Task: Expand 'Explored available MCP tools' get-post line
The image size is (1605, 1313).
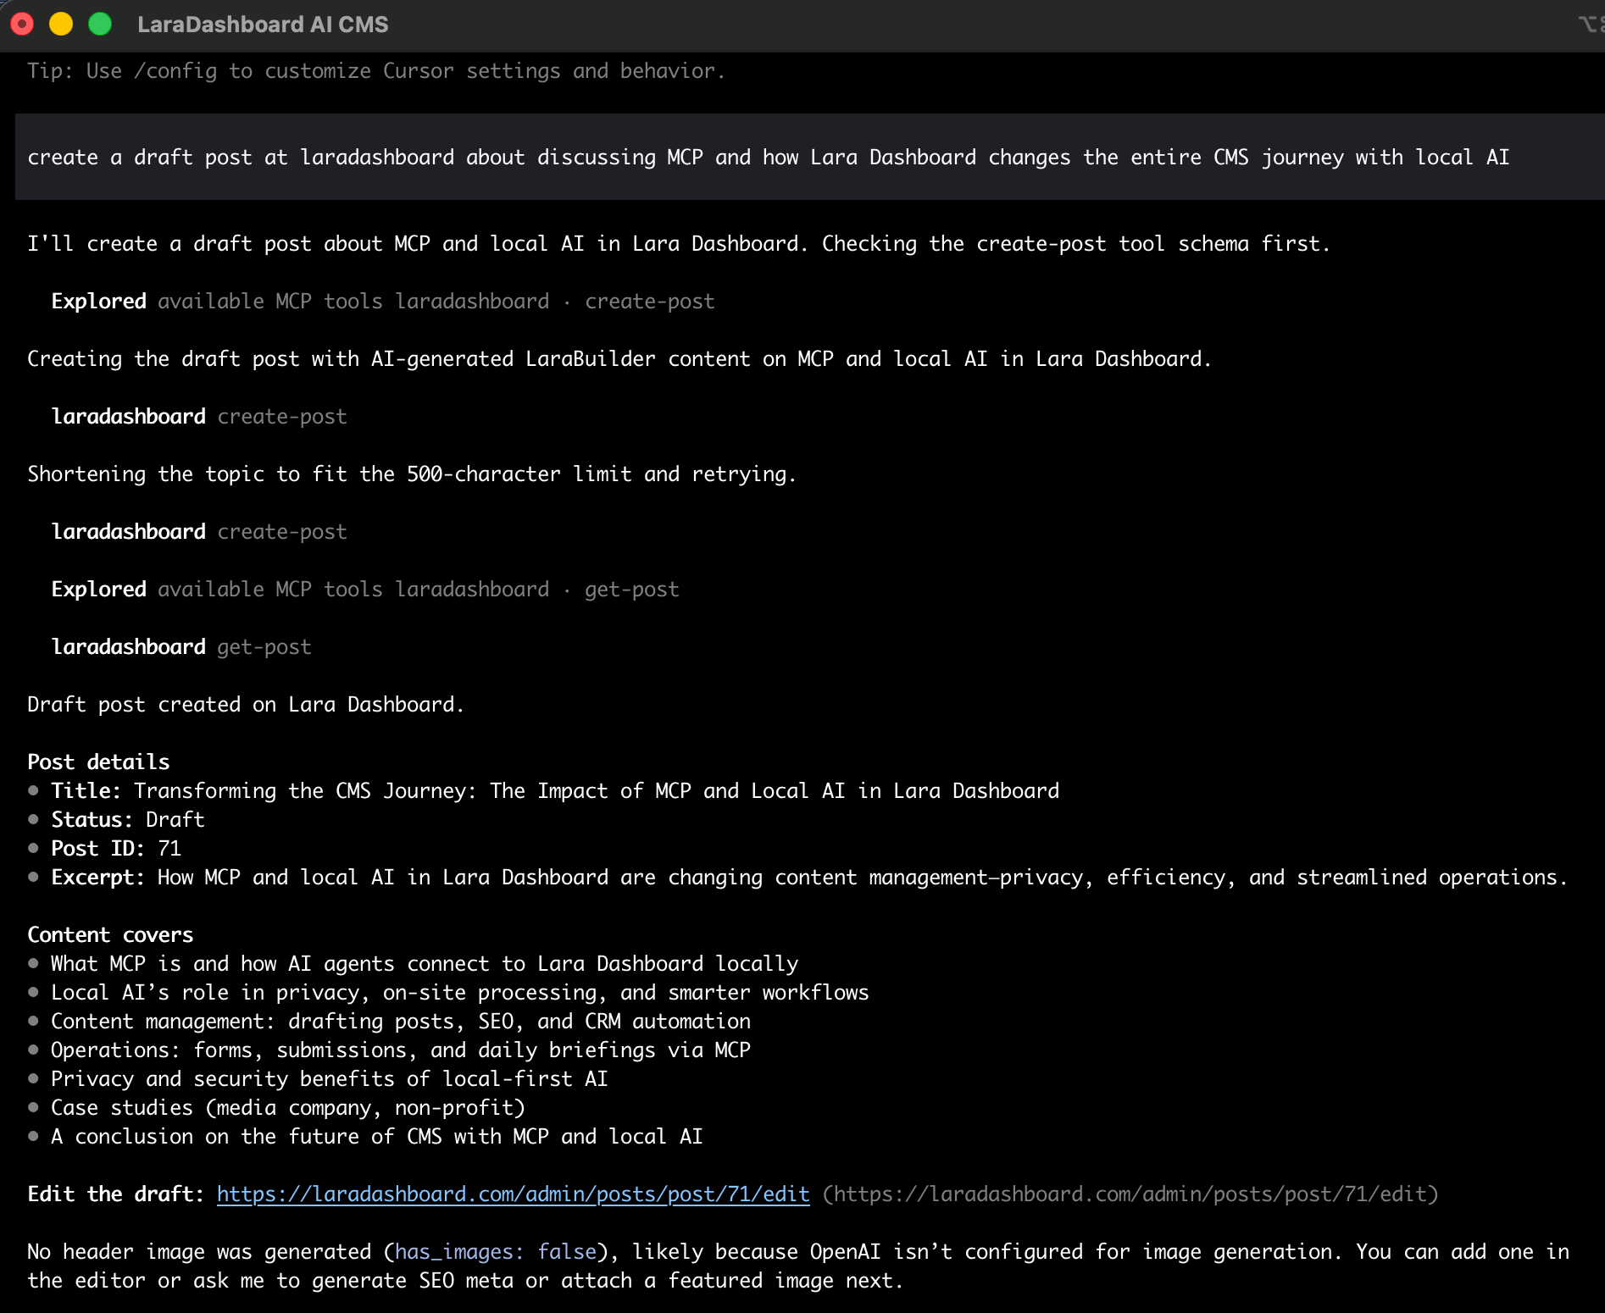Action: pos(365,589)
